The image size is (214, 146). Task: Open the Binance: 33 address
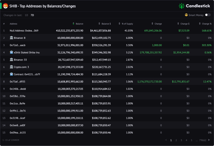coord(20,60)
